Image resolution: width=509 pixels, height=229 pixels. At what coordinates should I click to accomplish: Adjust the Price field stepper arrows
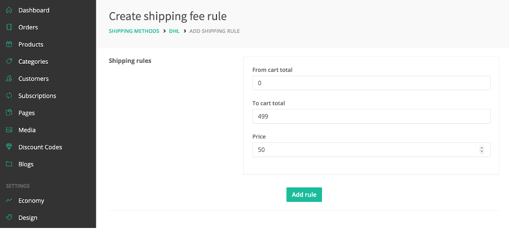click(x=482, y=150)
